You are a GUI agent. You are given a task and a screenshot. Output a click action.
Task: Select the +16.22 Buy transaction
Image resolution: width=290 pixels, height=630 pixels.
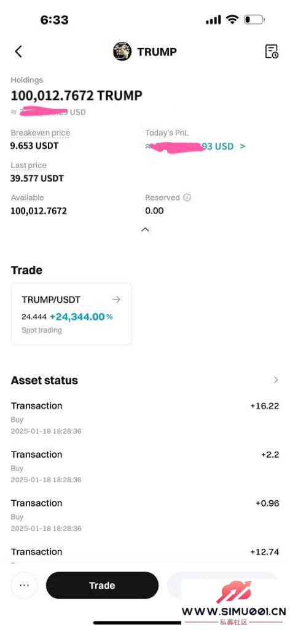145,418
